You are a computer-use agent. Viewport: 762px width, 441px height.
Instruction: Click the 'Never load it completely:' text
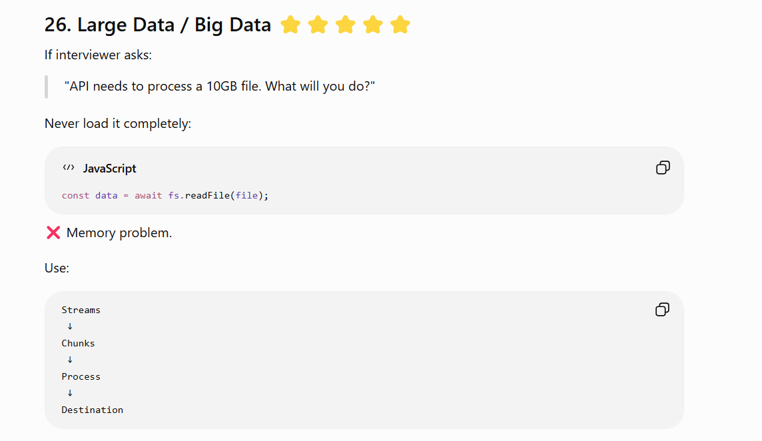pyautogui.click(x=118, y=123)
